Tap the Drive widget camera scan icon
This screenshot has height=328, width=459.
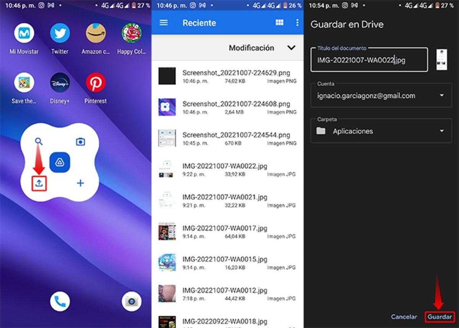pyautogui.click(x=80, y=142)
